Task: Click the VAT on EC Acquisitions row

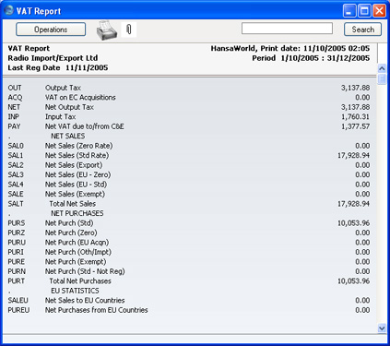Action: 189,98
